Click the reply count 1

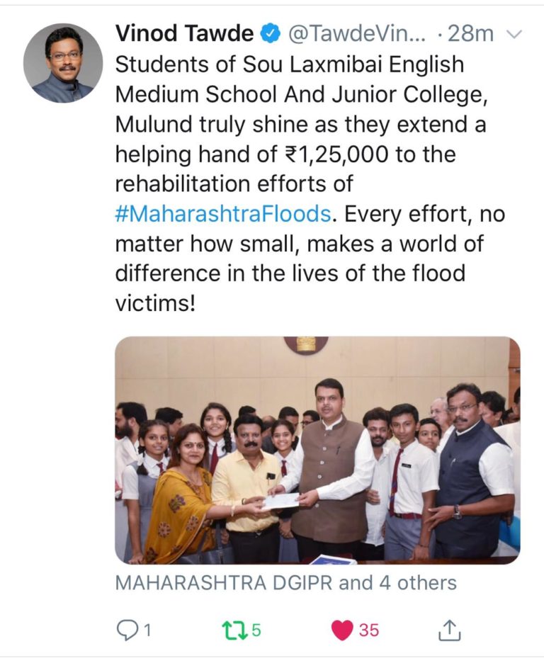tap(147, 630)
